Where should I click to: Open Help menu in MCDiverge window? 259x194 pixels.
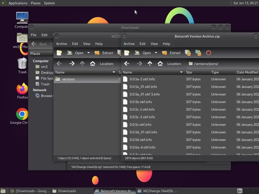coord(99,44)
